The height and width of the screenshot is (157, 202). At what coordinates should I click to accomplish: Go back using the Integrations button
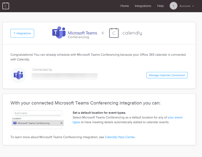pyautogui.click(x=22, y=33)
